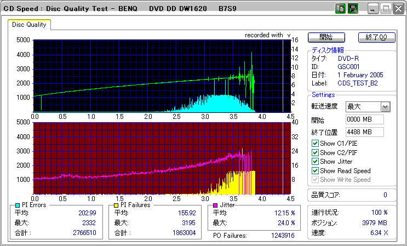Viewport: 407px width, 246px height.
Task: Click the 開始 start button
Action: tap(326, 37)
